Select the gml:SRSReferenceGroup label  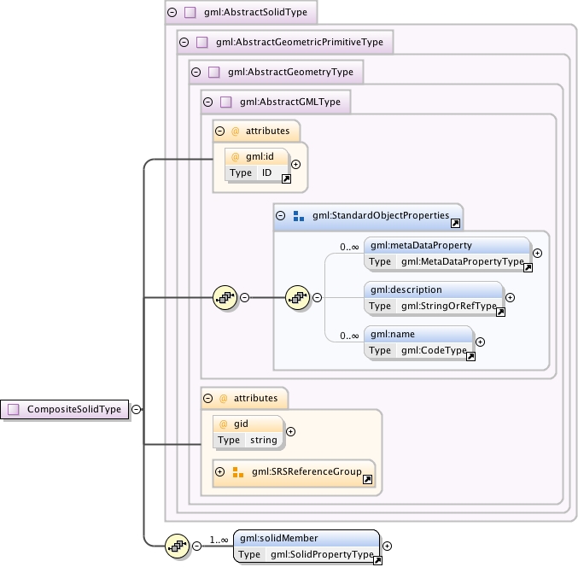point(307,471)
